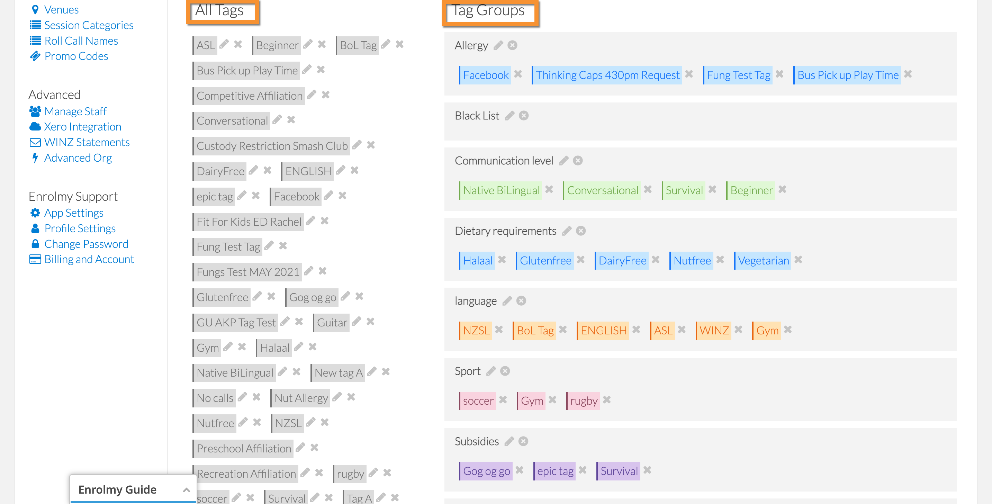Edit the Bus Pick up Play Time tag
The height and width of the screenshot is (504, 992).
(307, 69)
